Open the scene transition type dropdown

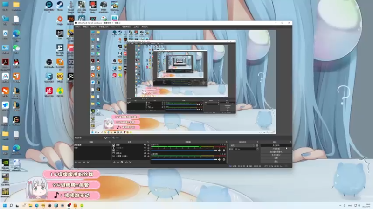[242, 145]
